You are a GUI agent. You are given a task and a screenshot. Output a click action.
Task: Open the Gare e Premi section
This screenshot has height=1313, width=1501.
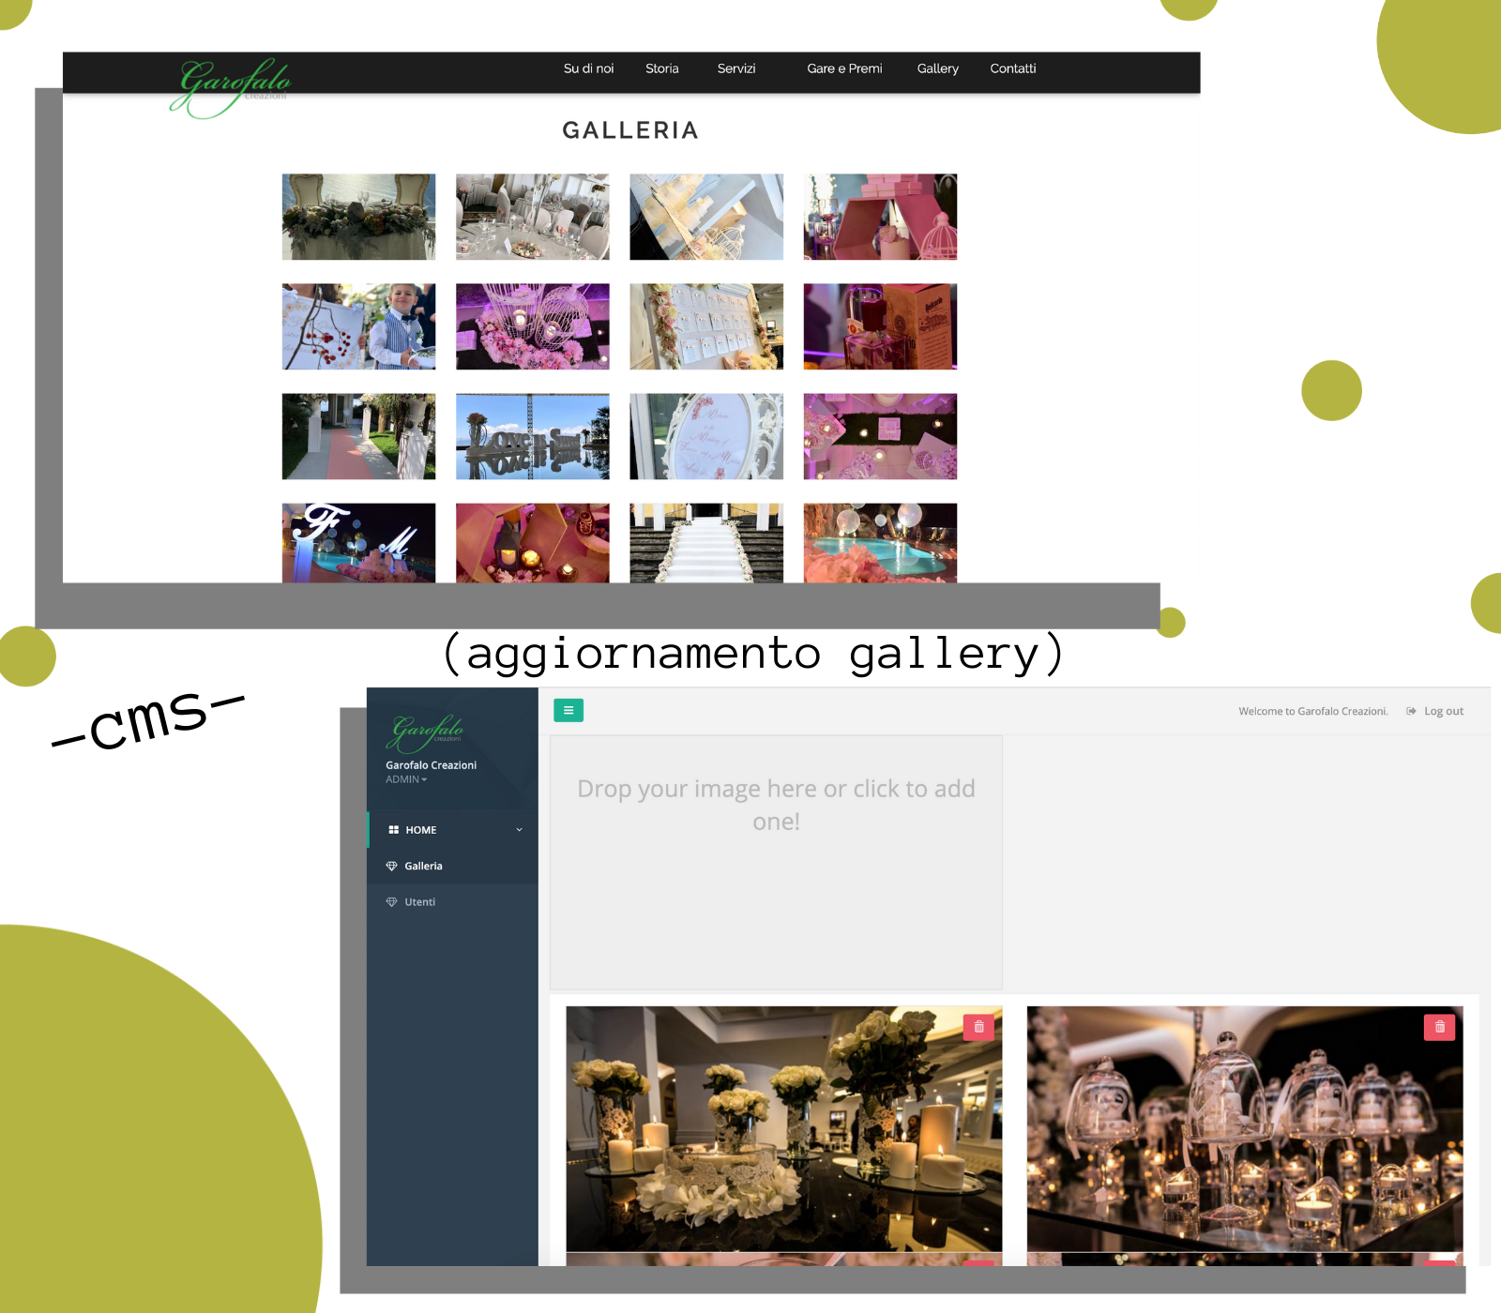point(844,68)
